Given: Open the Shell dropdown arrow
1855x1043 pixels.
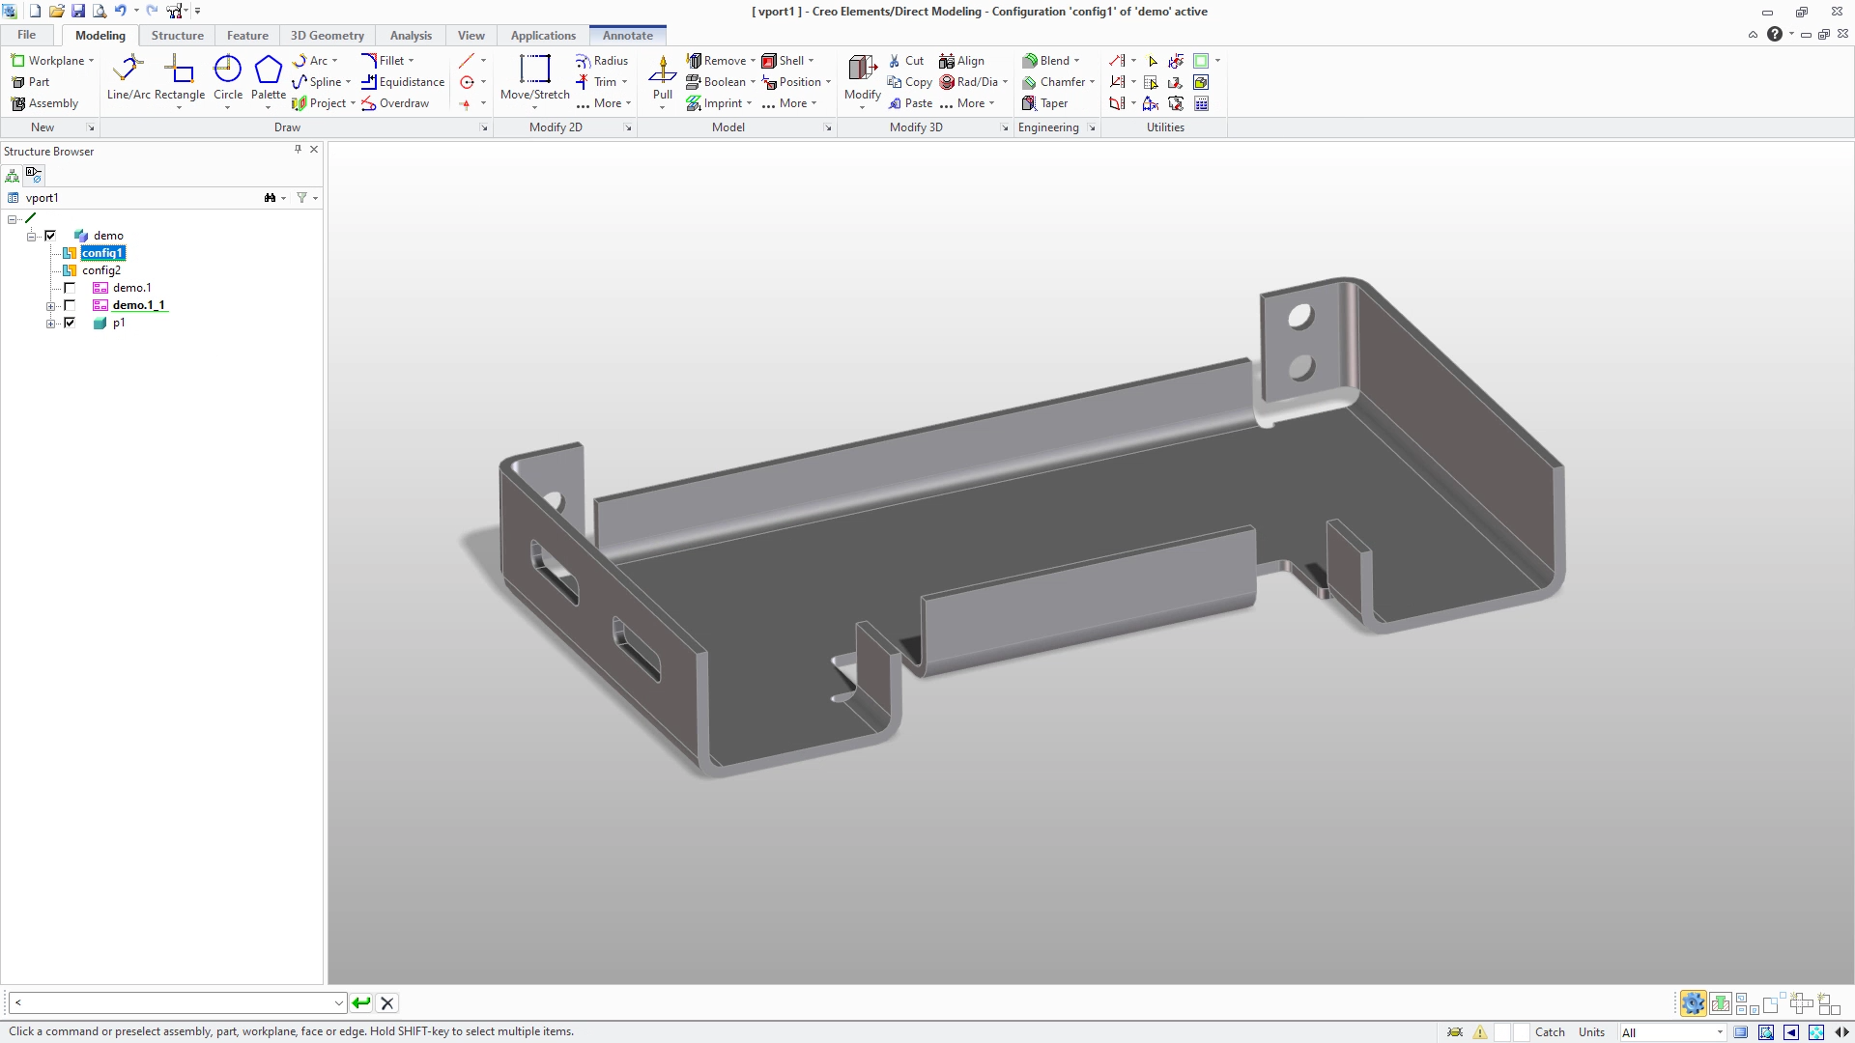Looking at the screenshot, I should tap(811, 61).
